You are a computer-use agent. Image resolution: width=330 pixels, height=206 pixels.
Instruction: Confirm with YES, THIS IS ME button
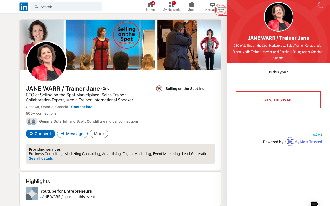coord(278,100)
